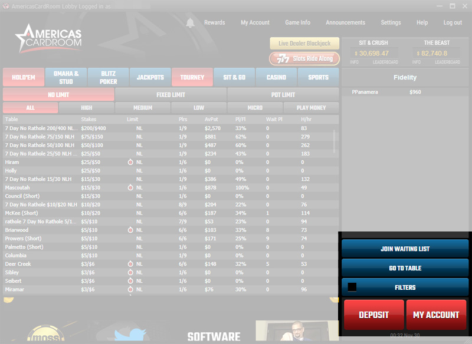Open INFO under Sit & Crush
472x344 pixels.
[355, 62]
